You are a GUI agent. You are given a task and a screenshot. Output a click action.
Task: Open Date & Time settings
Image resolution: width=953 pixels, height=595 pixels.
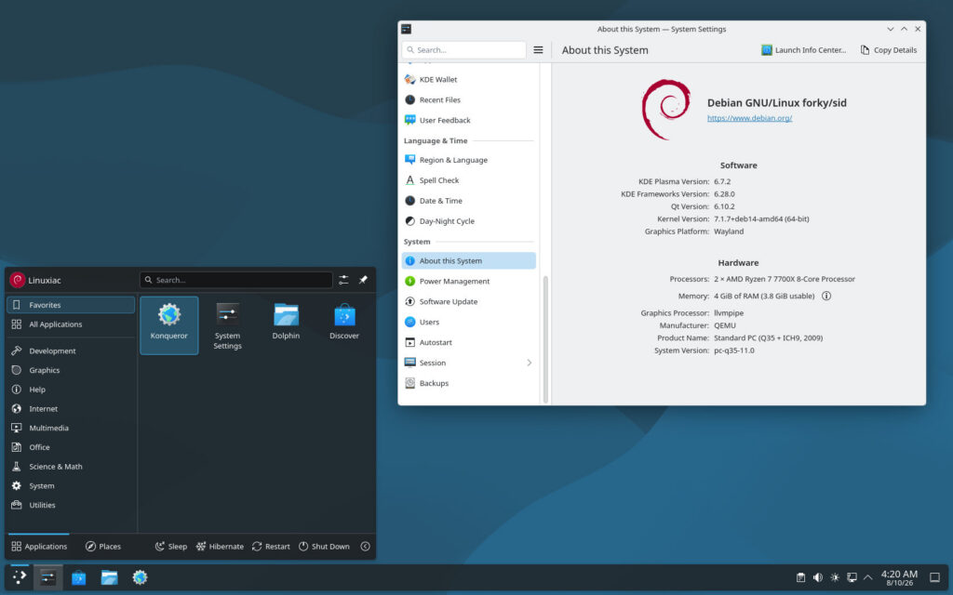[x=469, y=201]
